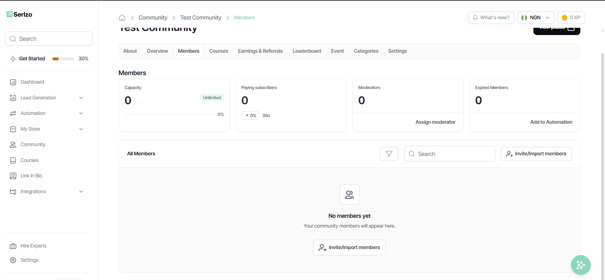The image size is (605, 280).
Task: Switch to the Overview tab
Action: (157, 51)
